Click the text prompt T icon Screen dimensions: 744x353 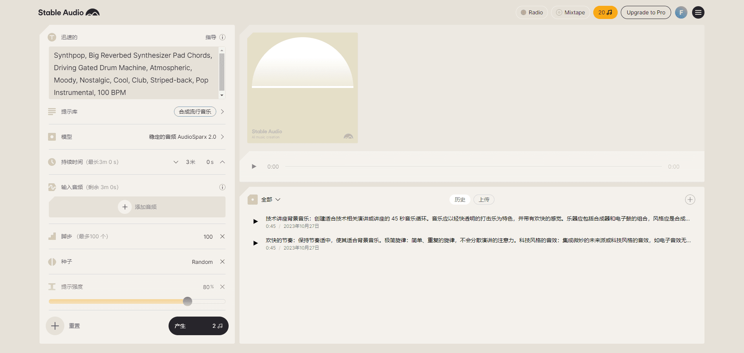tap(52, 37)
